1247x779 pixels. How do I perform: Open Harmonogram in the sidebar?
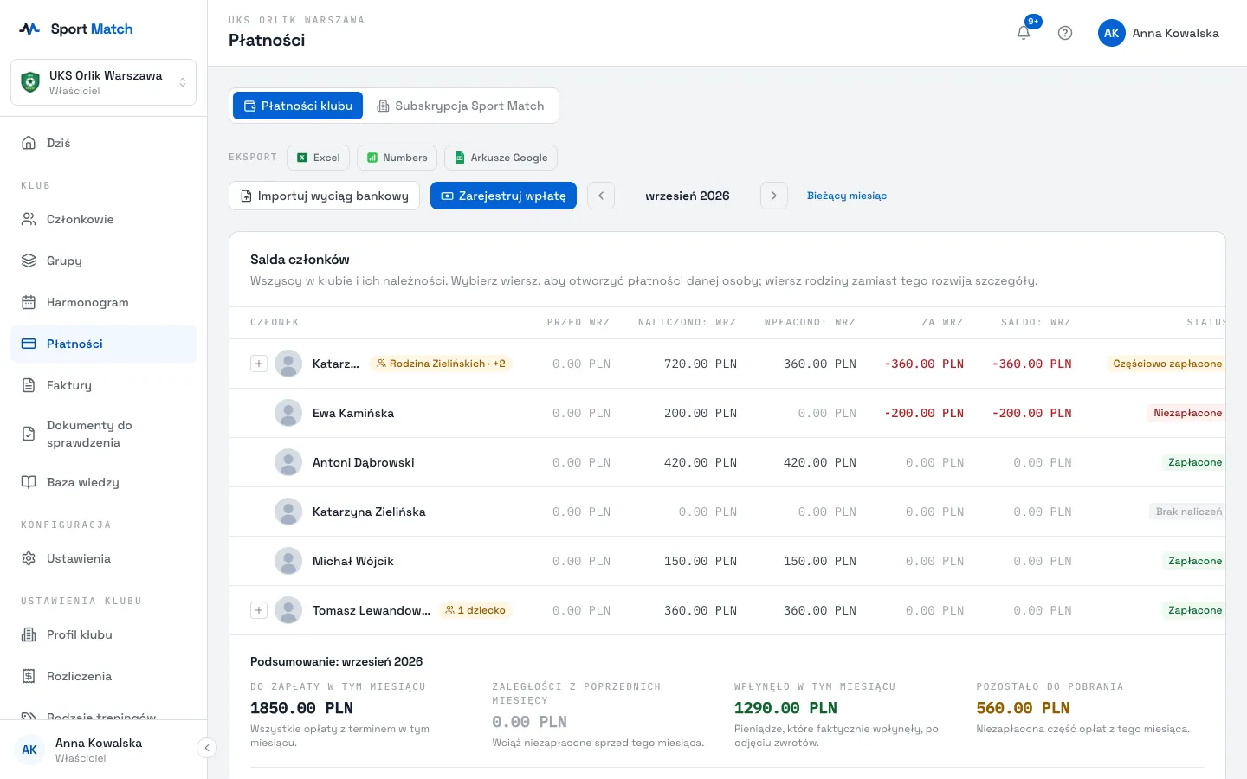coord(103,302)
